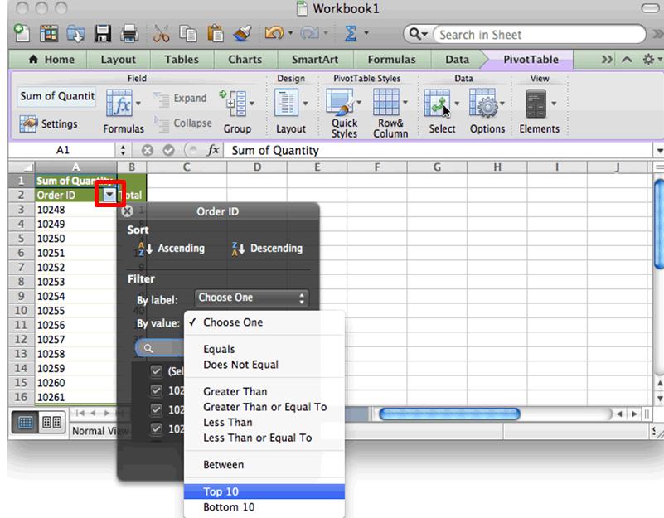The height and width of the screenshot is (518, 664).
Task: Click the Open file toolbar icon
Action: [x=75, y=33]
